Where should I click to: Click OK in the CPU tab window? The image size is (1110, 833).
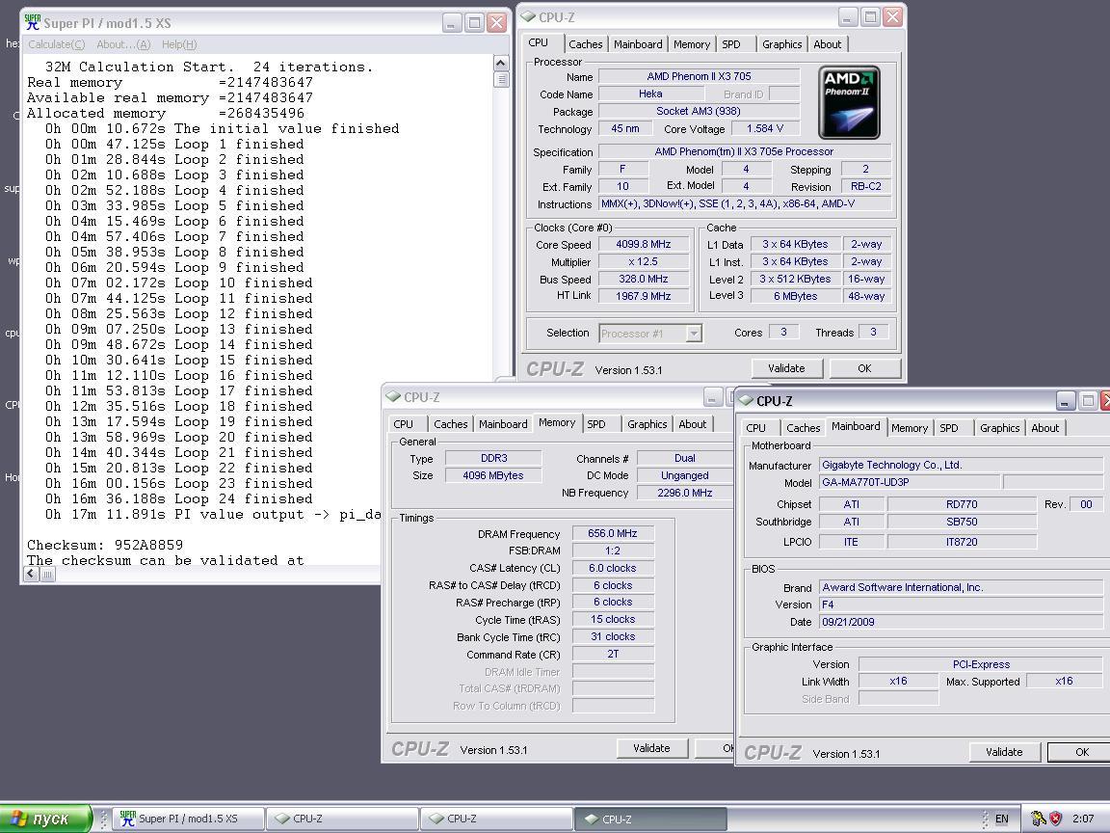click(864, 368)
